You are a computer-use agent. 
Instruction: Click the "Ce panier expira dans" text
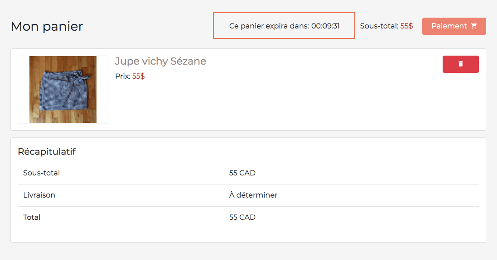click(269, 26)
